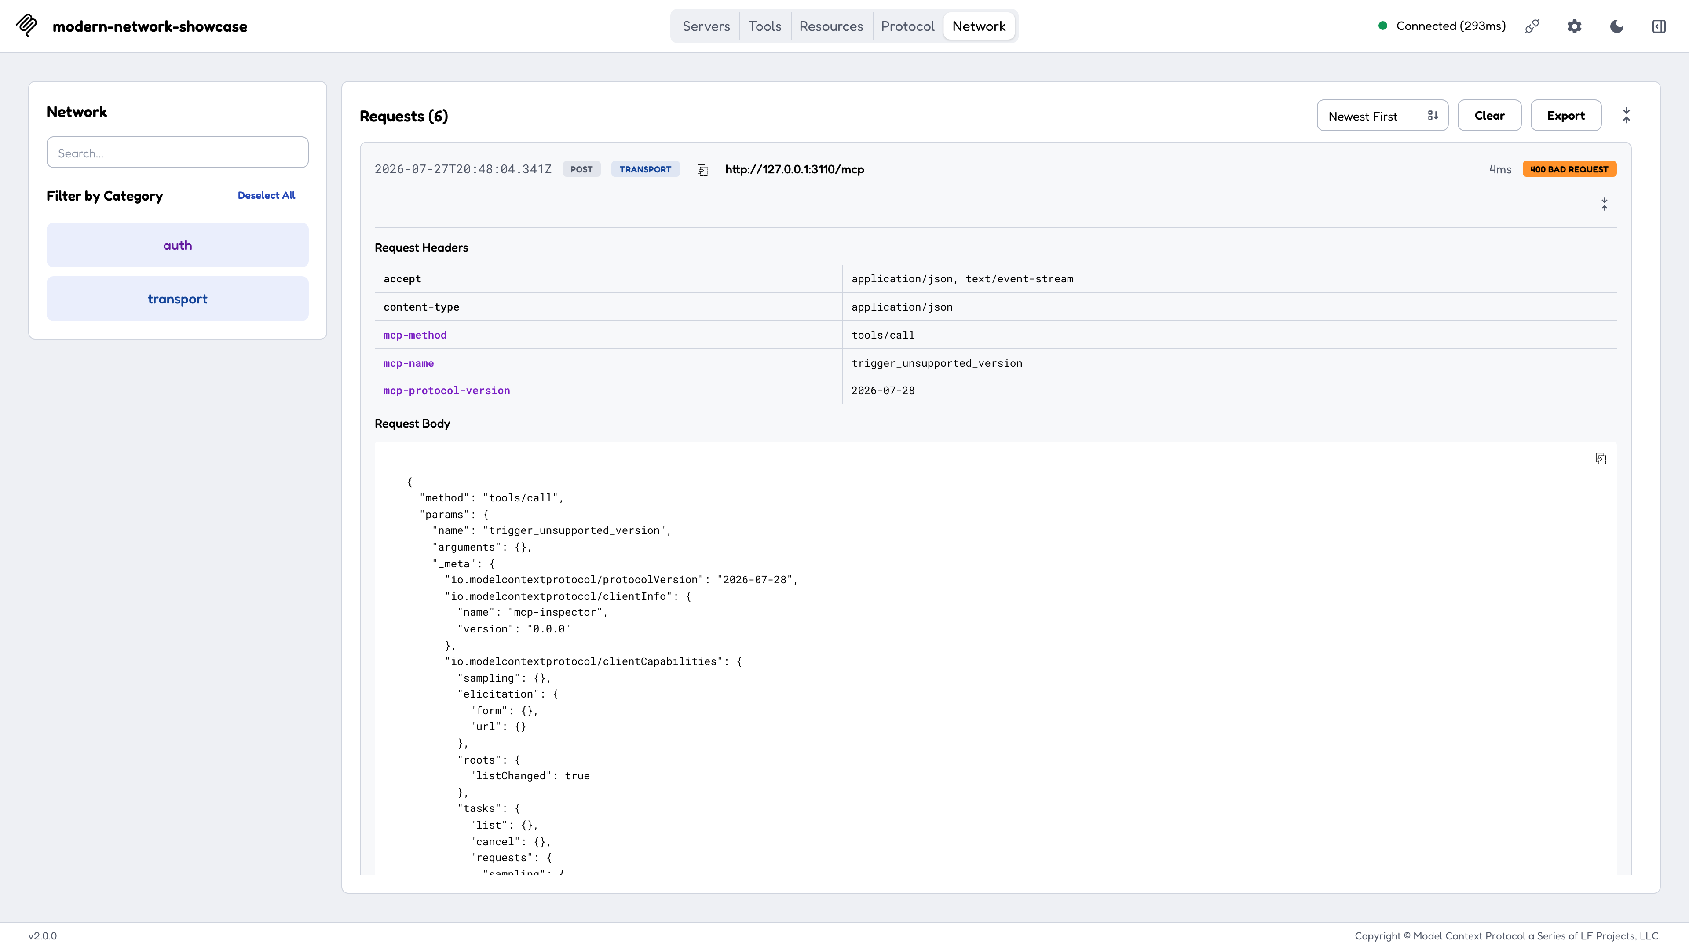This screenshot has width=1689, height=950.
Task: Toggle the side panel layout icon
Action: coord(1659,26)
